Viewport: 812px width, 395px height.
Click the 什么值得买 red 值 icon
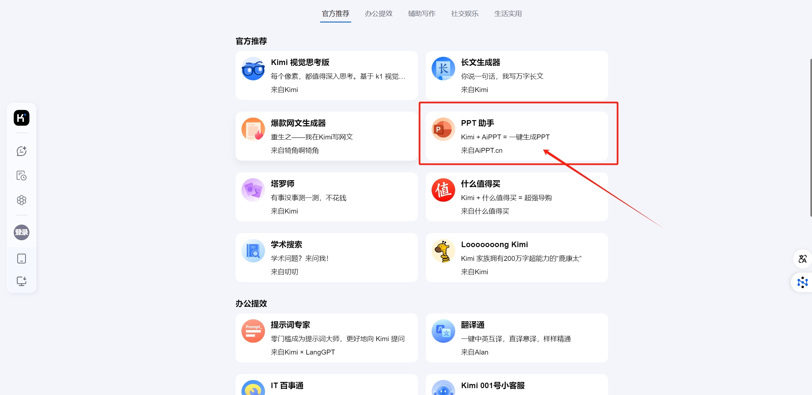click(x=443, y=190)
